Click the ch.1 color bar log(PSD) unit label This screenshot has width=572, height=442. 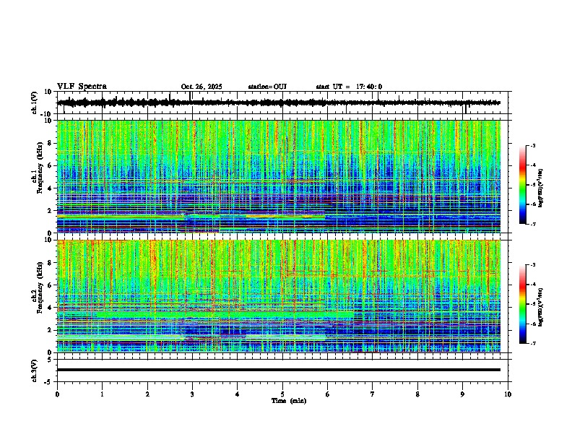pyautogui.click(x=541, y=188)
